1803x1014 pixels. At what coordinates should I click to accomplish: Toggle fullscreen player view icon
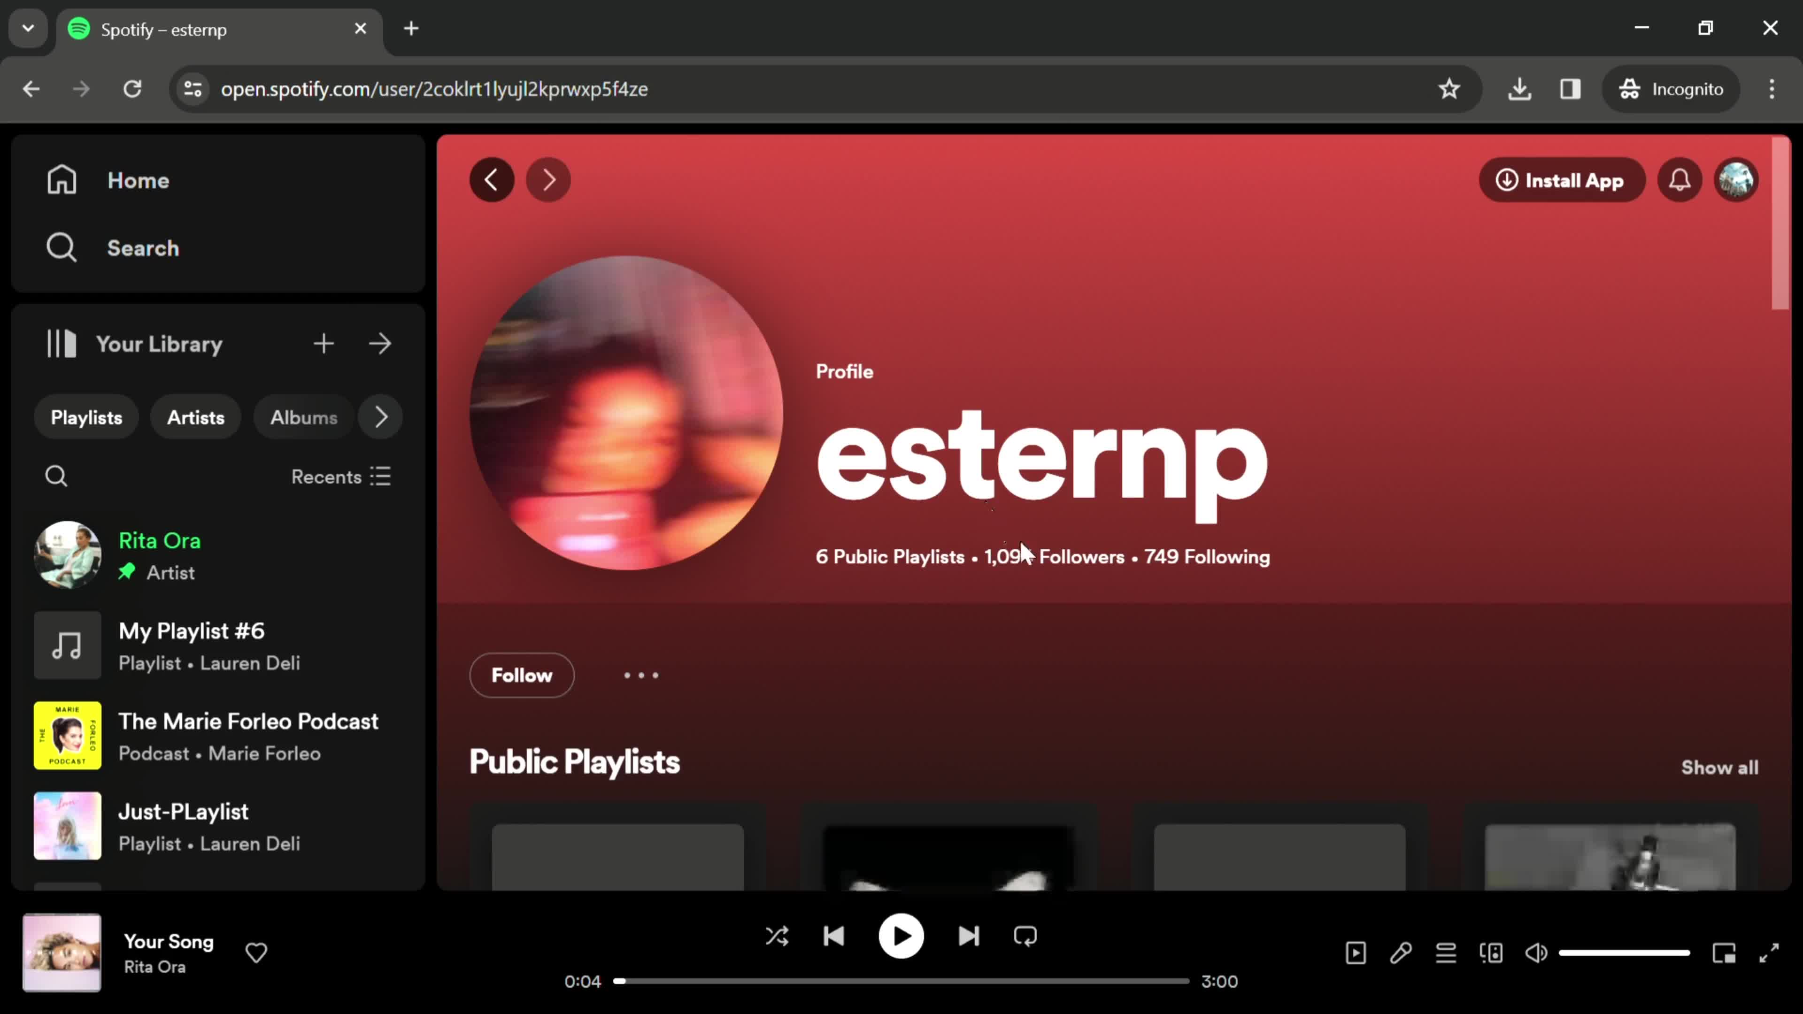(x=1771, y=953)
